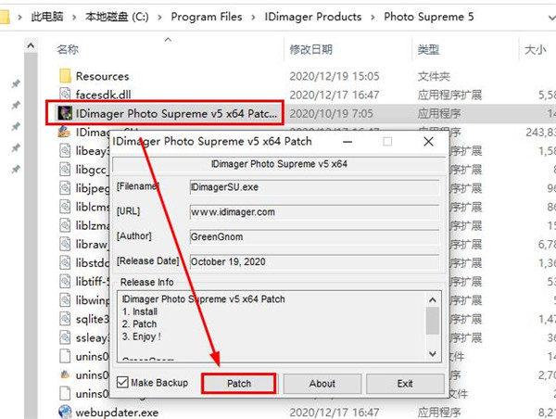Sort files by 类型 column header
556x419 pixels.
[428, 49]
